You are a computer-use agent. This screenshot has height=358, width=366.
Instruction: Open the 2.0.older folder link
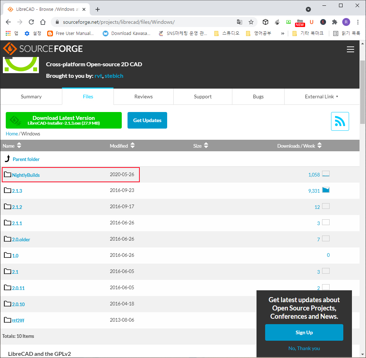point(21,240)
